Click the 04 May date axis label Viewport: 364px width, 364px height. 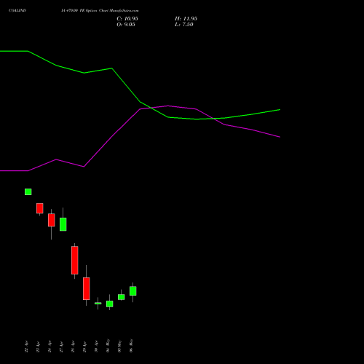(x=108, y=346)
